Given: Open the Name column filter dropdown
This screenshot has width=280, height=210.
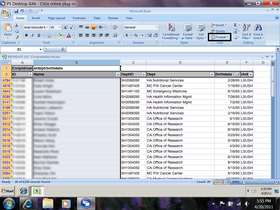Looking at the screenshot, I should (x=118, y=74).
